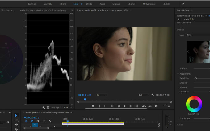Expand the Creative section header
210x131 pixels.
(x=180, y=30)
